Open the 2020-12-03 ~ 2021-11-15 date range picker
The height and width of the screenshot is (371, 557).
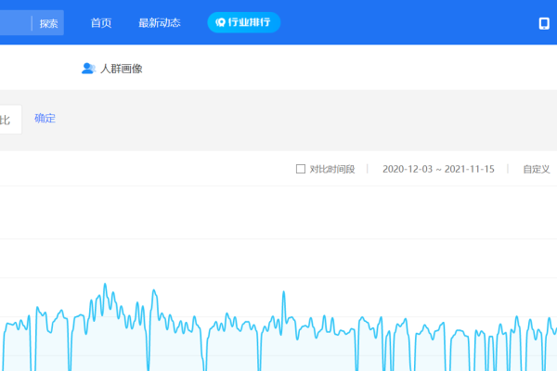click(x=438, y=169)
